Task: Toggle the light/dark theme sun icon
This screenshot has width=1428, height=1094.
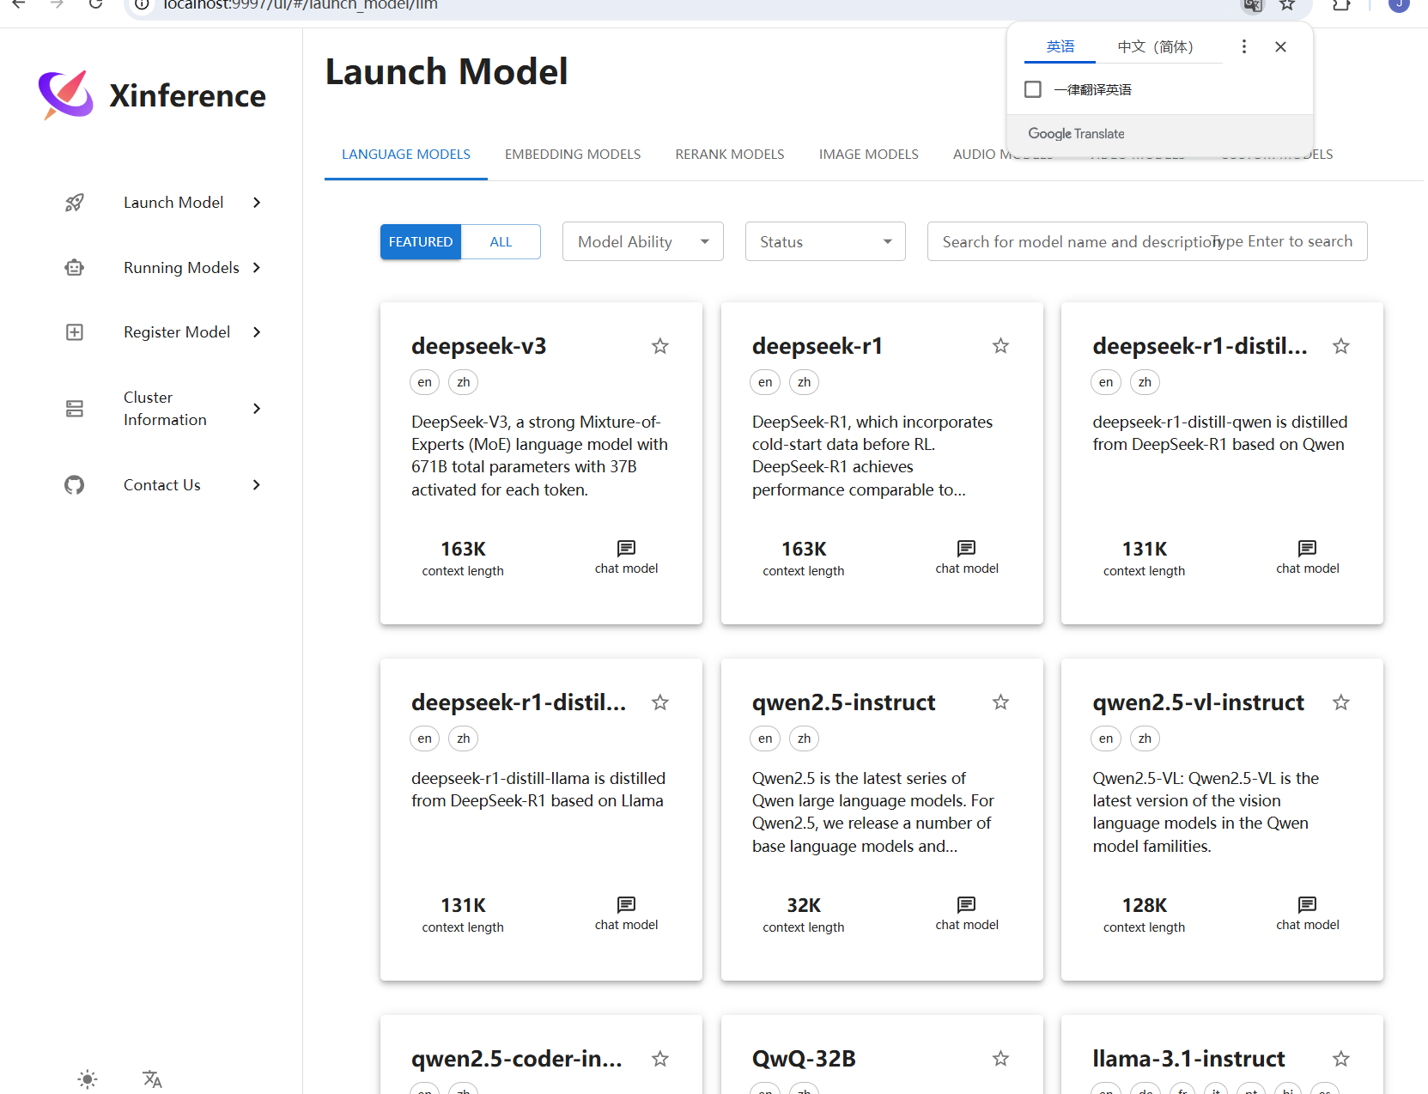Action: (88, 1079)
